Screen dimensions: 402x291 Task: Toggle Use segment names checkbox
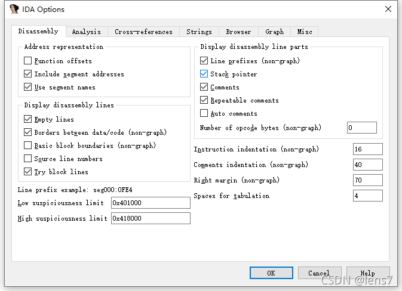tap(27, 87)
